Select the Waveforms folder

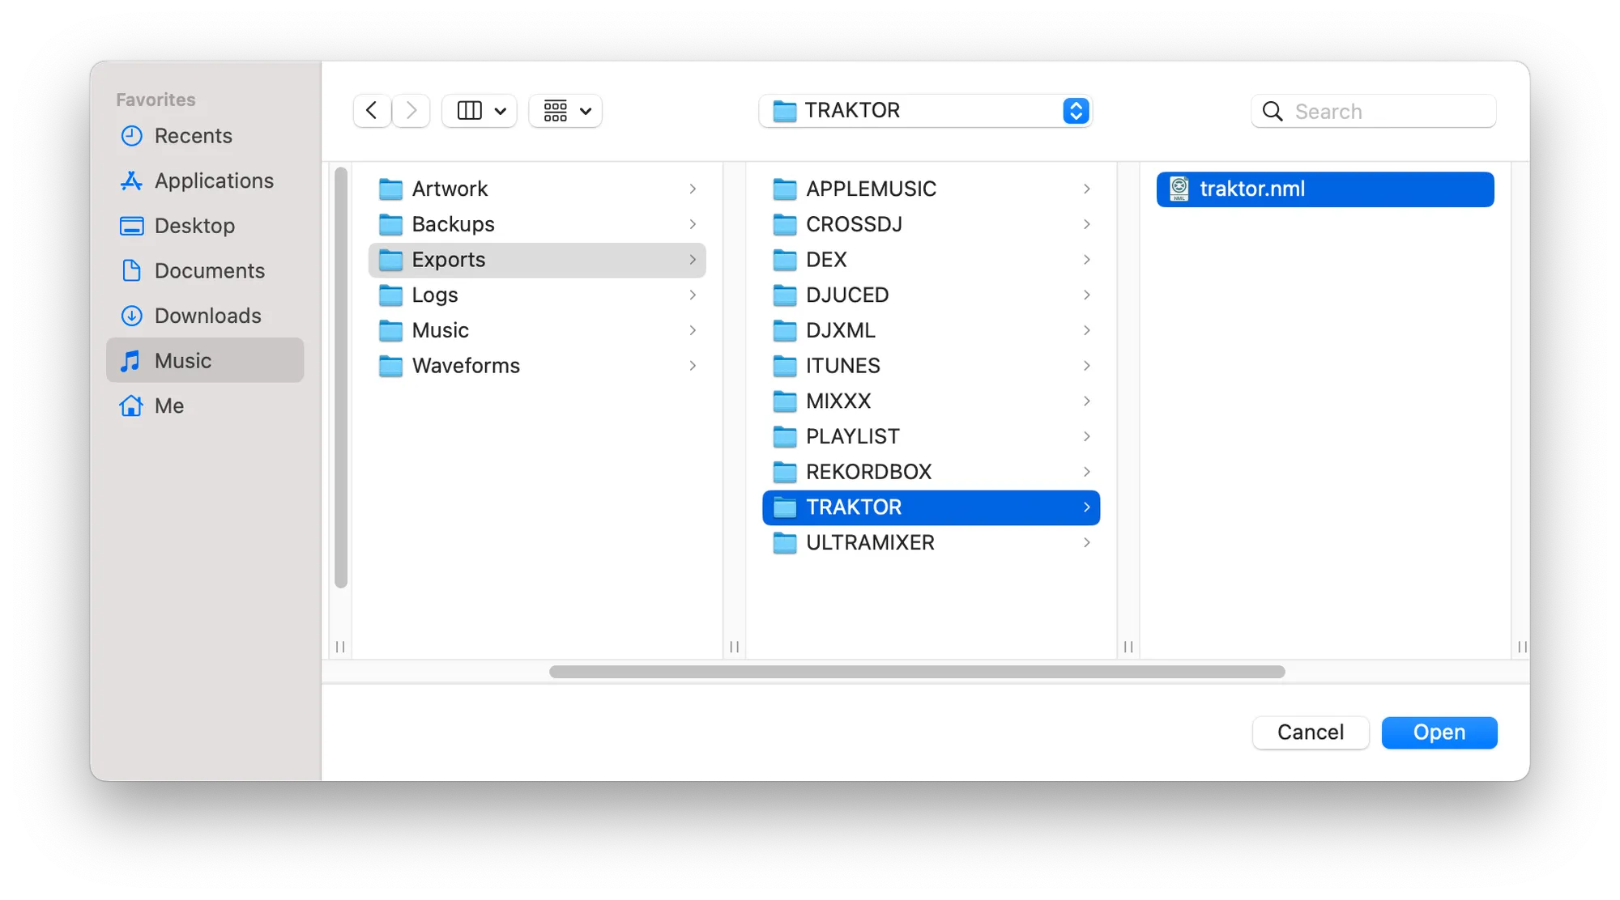click(466, 366)
